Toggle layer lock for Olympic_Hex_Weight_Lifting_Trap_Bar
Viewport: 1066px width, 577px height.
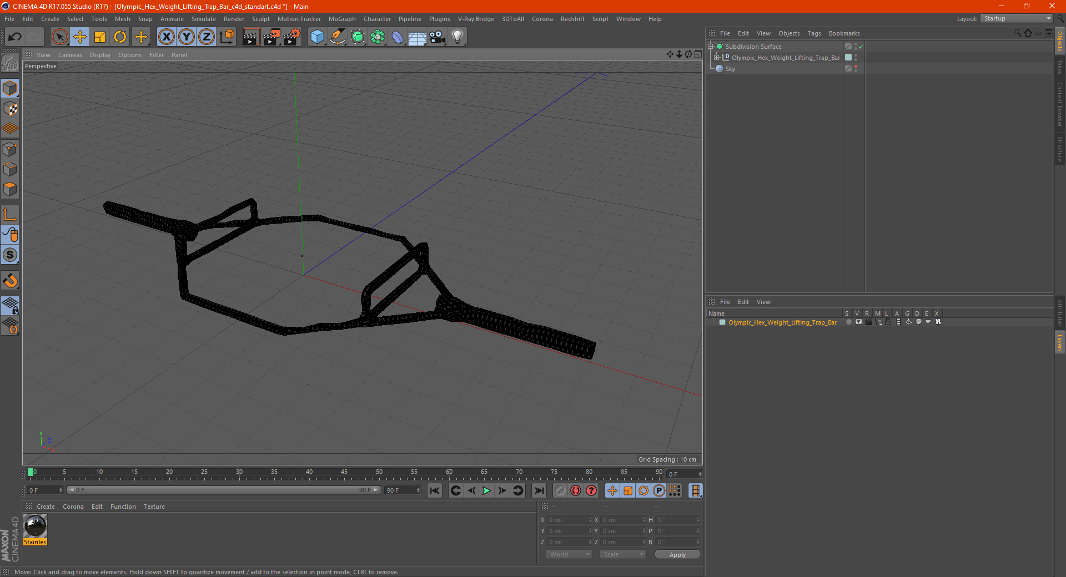888,322
